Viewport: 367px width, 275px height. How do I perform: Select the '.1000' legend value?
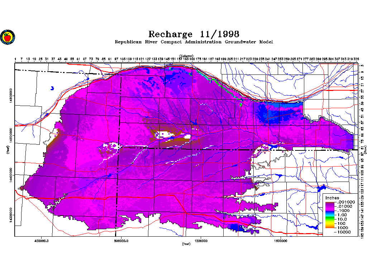(343, 211)
